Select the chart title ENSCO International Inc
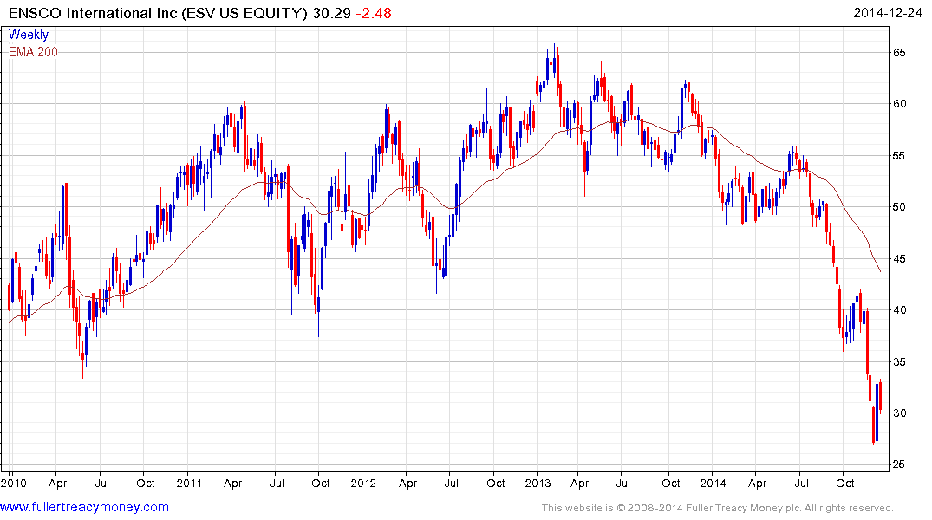This screenshot has width=932, height=520. [x=93, y=12]
